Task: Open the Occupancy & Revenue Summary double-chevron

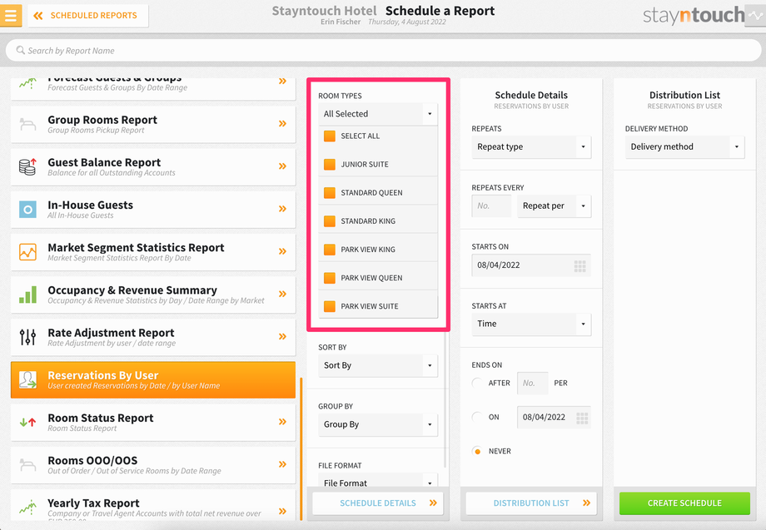Action: coord(282,294)
